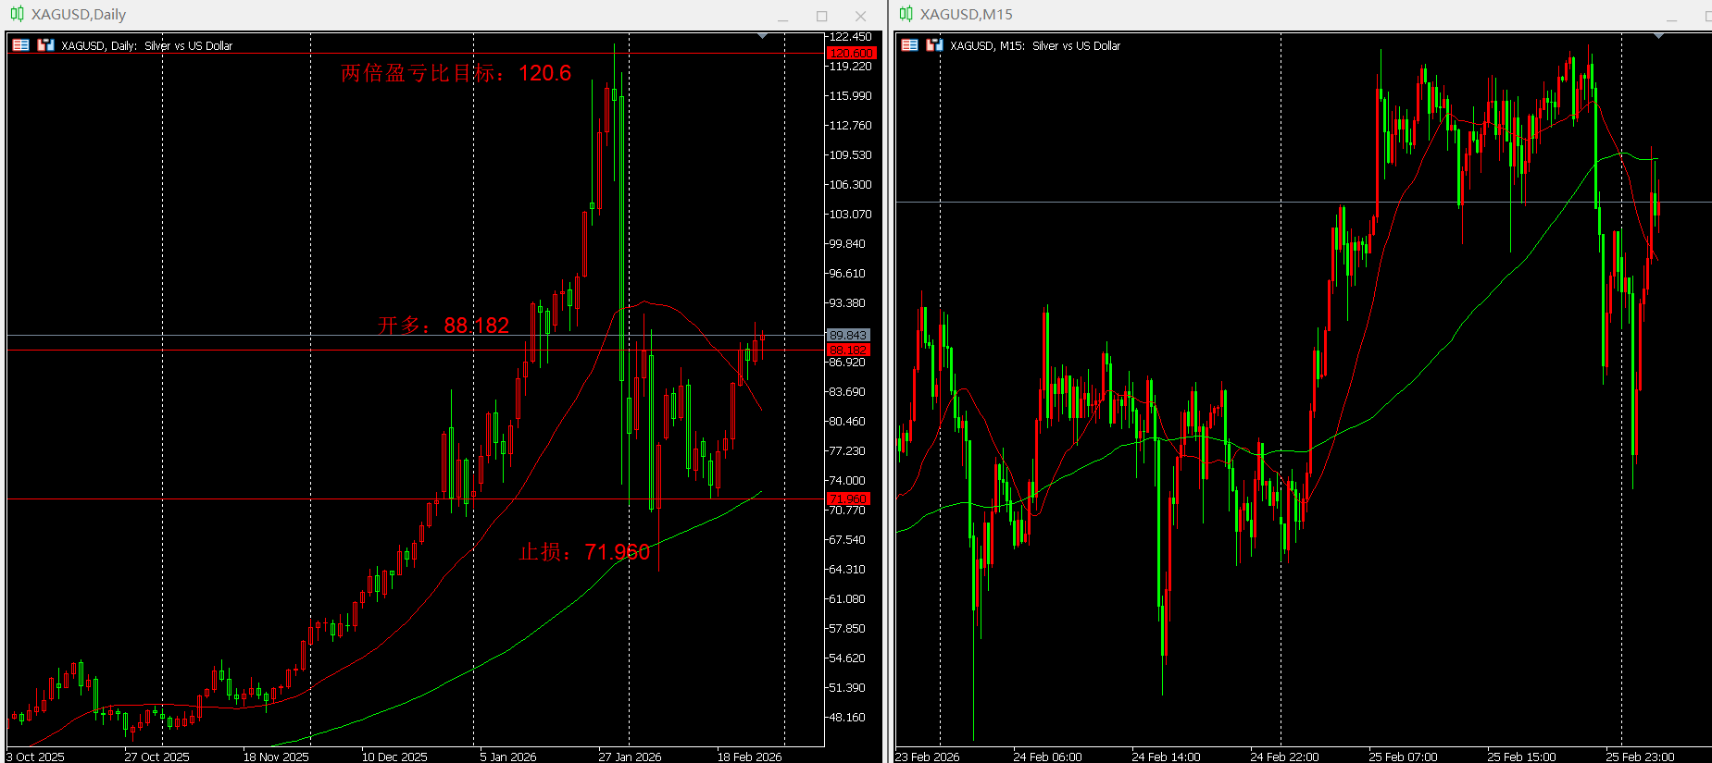
Task: Click the '27 Jan 2026' date on time axis
Action: (630, 757)
